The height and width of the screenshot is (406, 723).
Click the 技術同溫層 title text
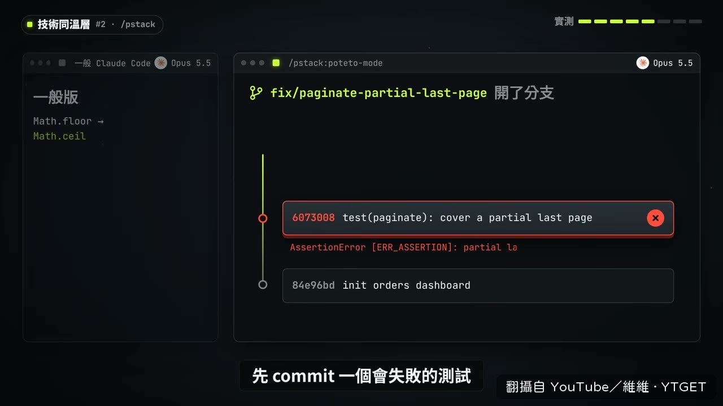[64, 24]
